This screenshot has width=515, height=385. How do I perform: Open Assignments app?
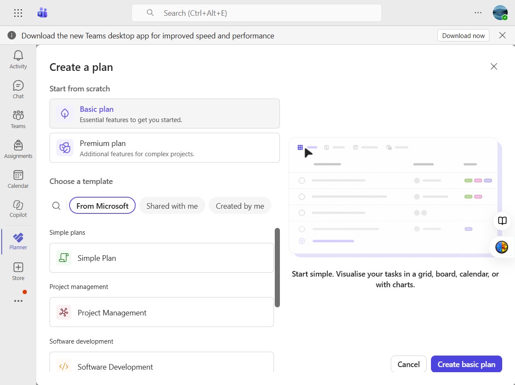point(18,149)
